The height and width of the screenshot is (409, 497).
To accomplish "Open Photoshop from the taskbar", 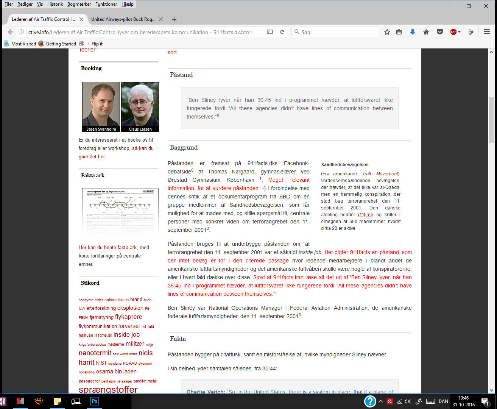I will pos(94,401).
